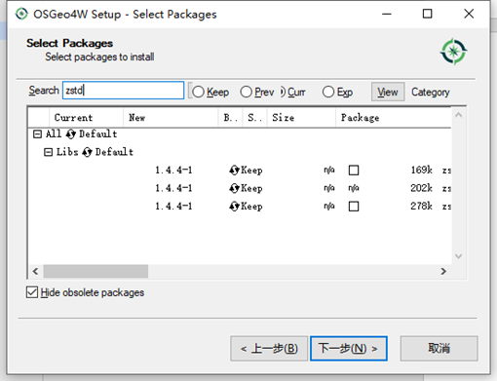The height and width of the screenshot is (381, 497).
Task: Click version 1.4.4-1 in 169k row
Action: [173, 170]
